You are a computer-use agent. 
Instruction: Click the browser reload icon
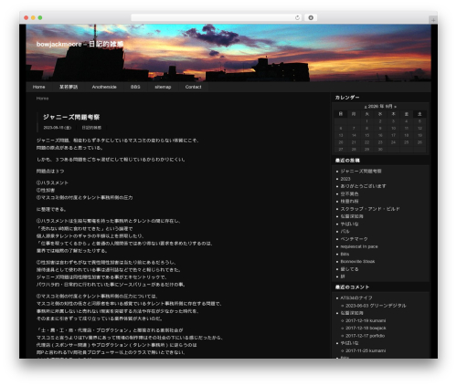coord(297,17)
